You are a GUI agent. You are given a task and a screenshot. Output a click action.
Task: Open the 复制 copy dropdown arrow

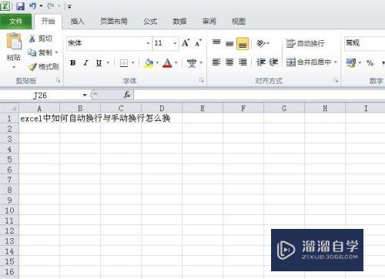click(x=56, y=52)
